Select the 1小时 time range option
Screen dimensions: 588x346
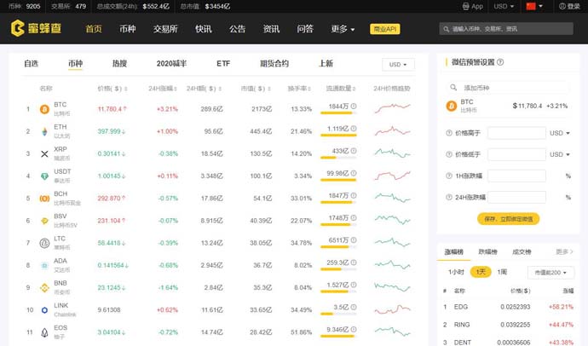[457, 272]
